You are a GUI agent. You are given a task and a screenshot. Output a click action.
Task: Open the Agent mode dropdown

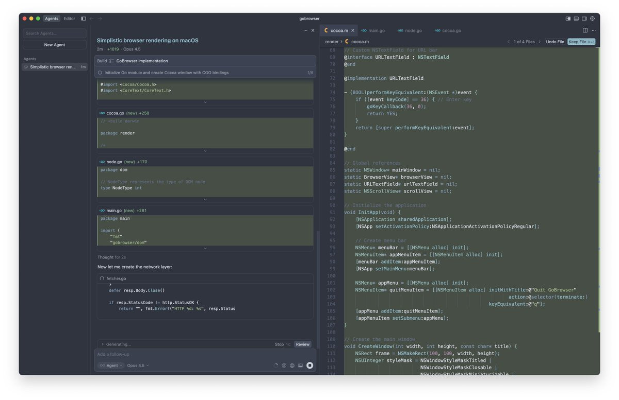click(111, 366)
